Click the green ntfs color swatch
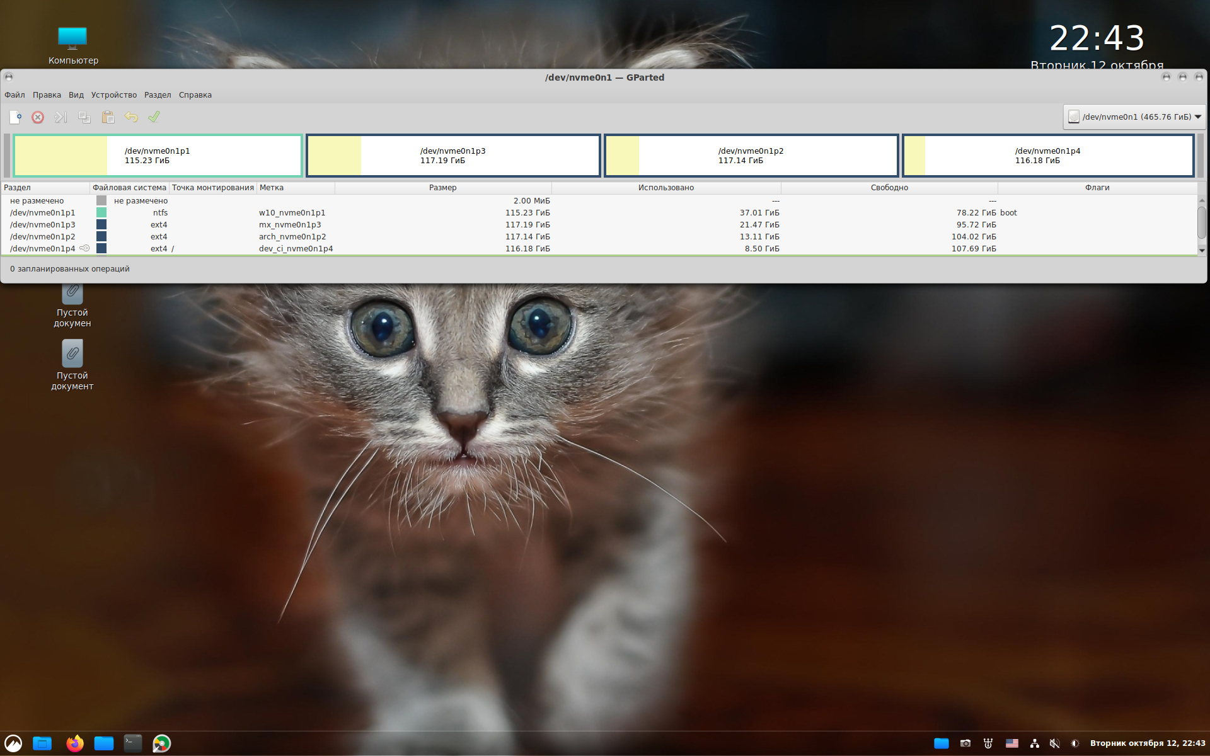The width and height of the screenshot is (1210, 756). click(x=101, y=213)
